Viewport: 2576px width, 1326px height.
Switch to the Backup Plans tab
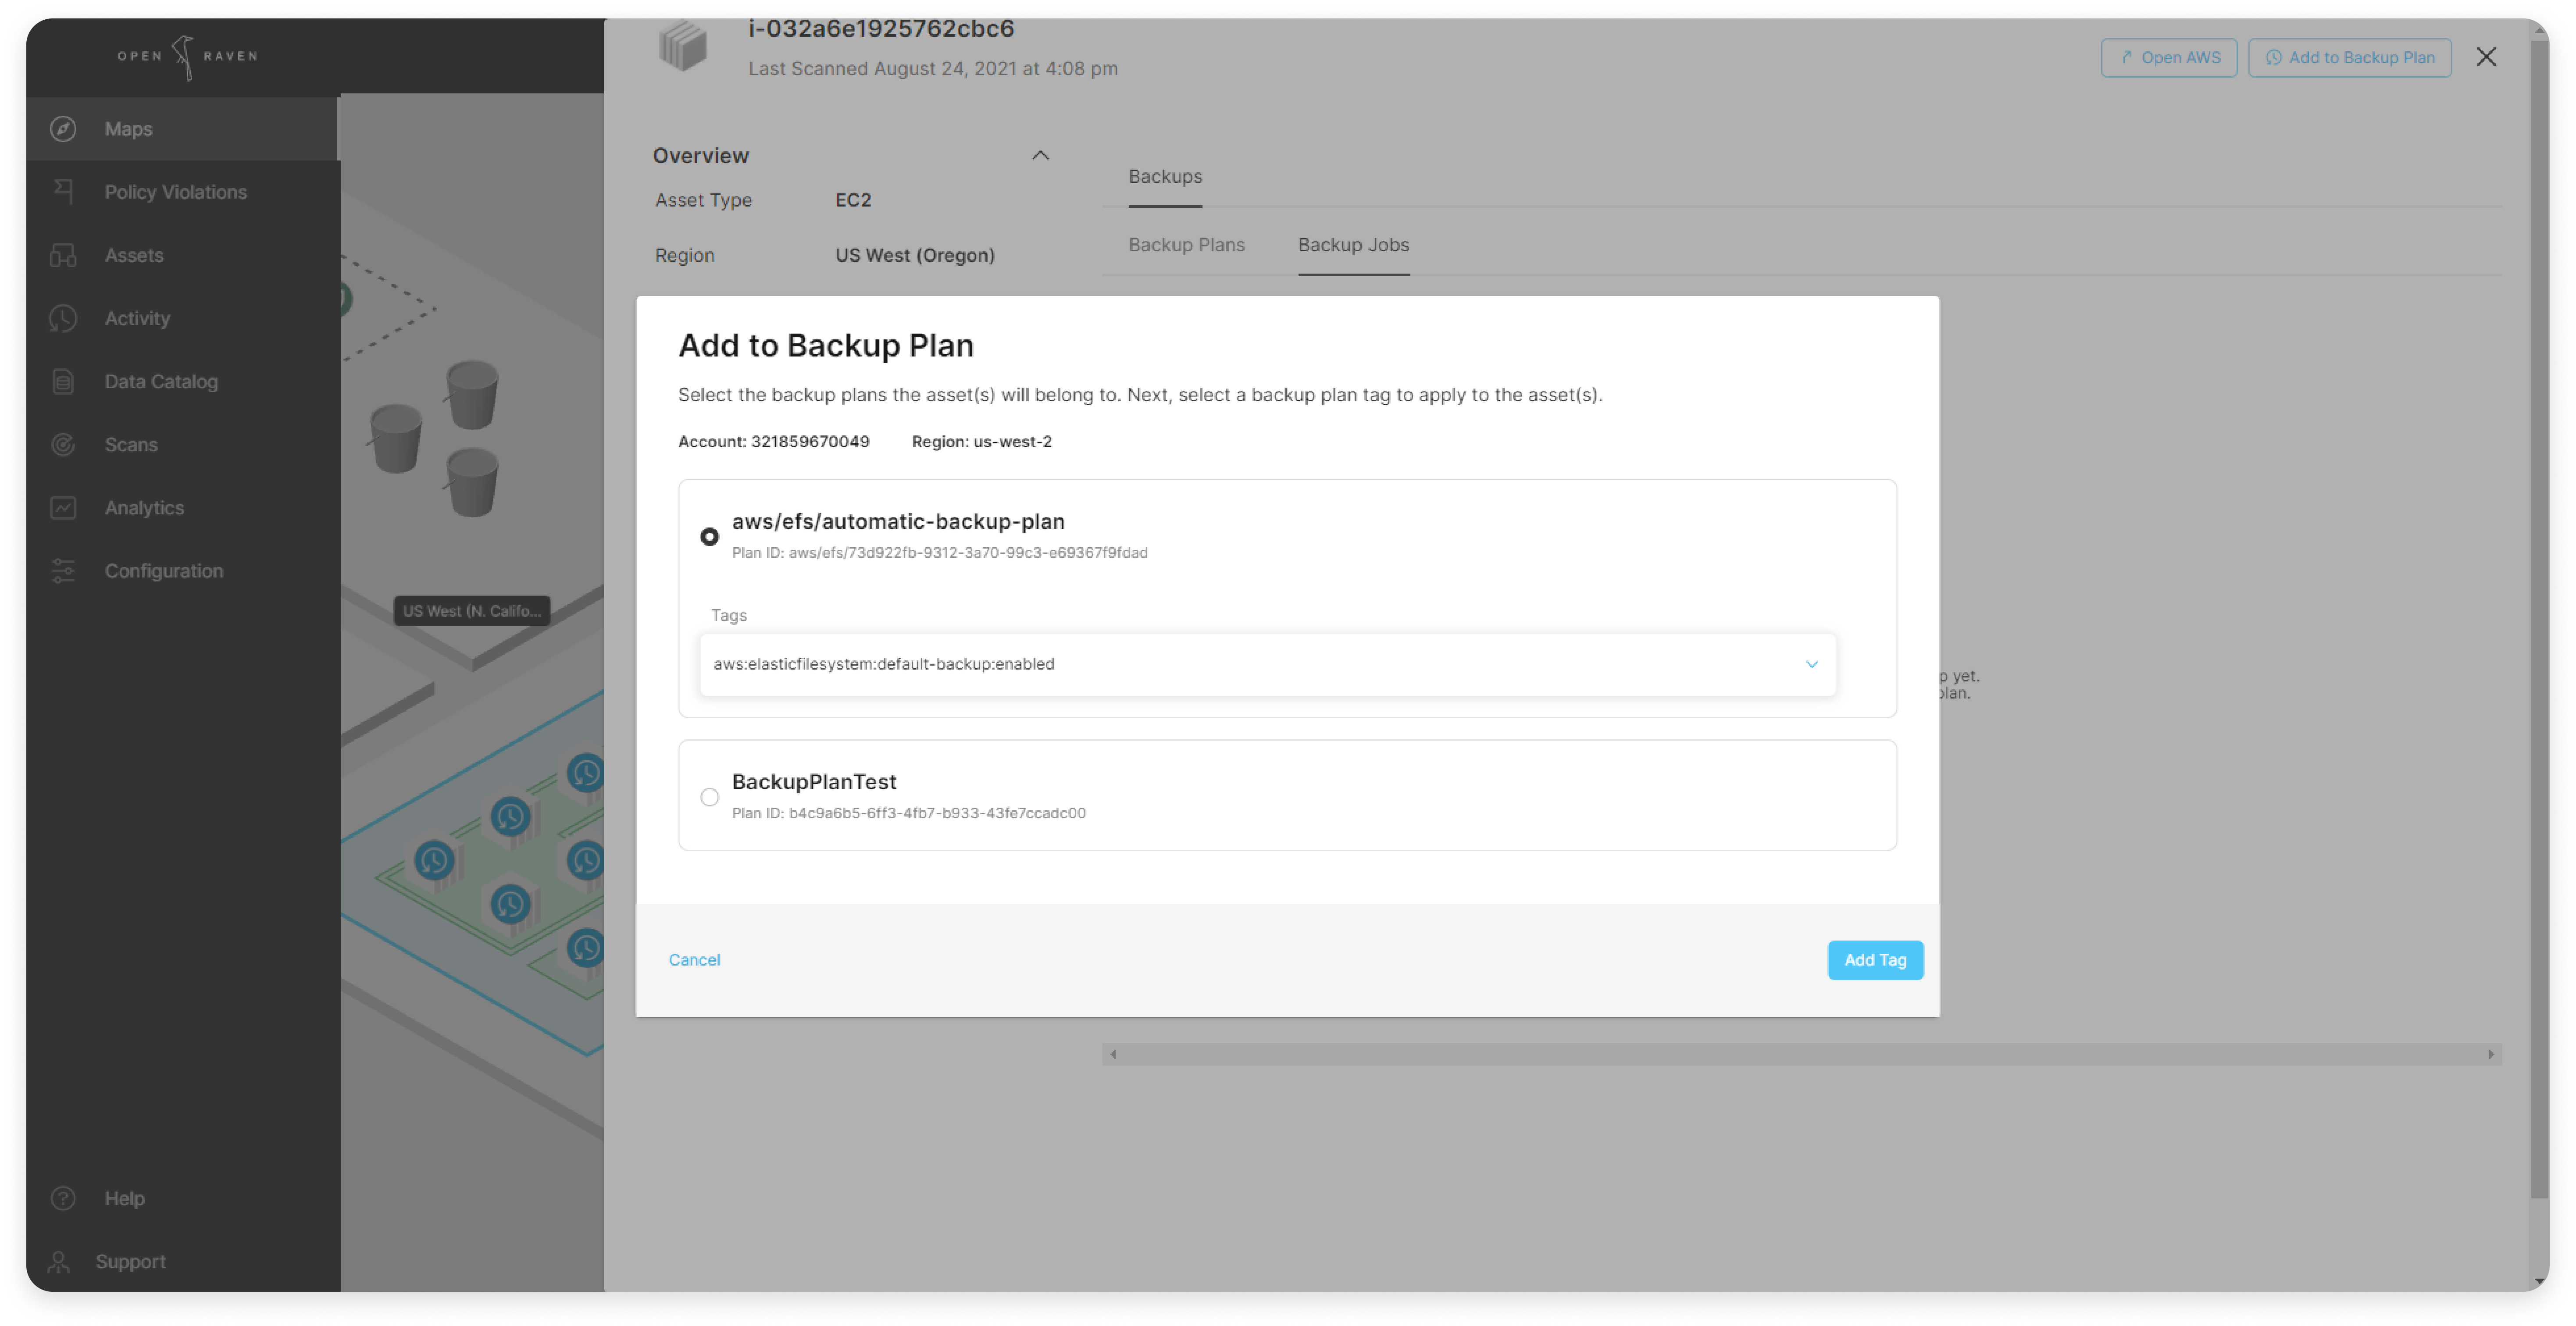1186,245
